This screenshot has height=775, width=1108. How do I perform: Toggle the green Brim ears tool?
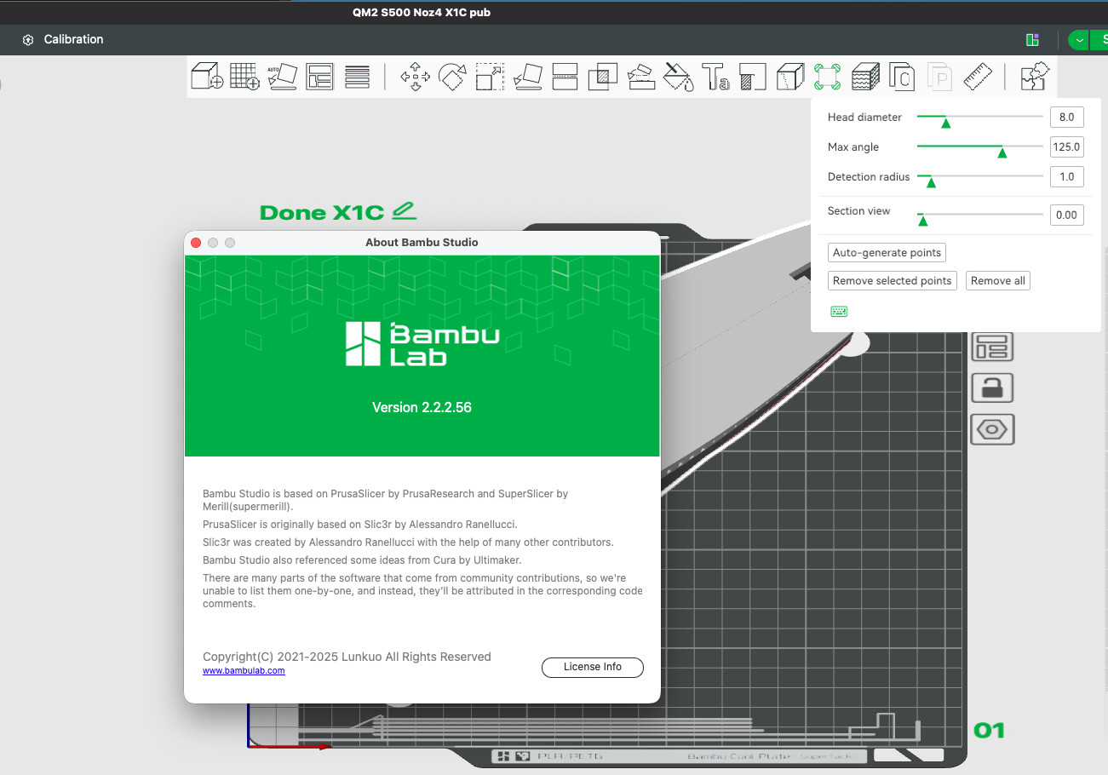click(x=827, y=77)
